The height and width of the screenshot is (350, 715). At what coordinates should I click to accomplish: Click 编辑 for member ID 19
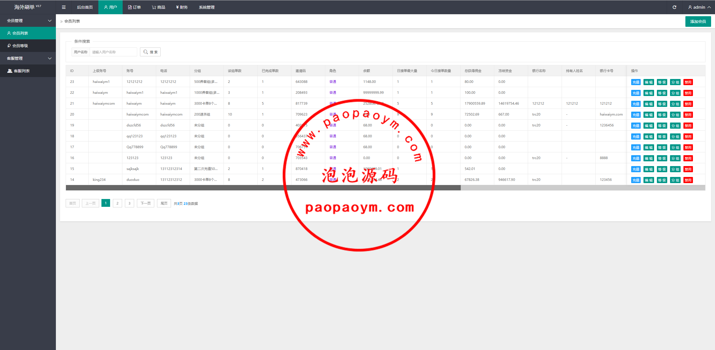click(x=649, y=126)
